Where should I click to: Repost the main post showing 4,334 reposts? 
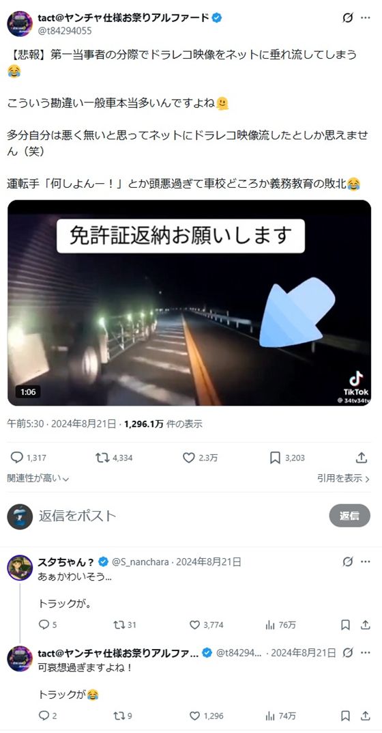pos(102,458)
